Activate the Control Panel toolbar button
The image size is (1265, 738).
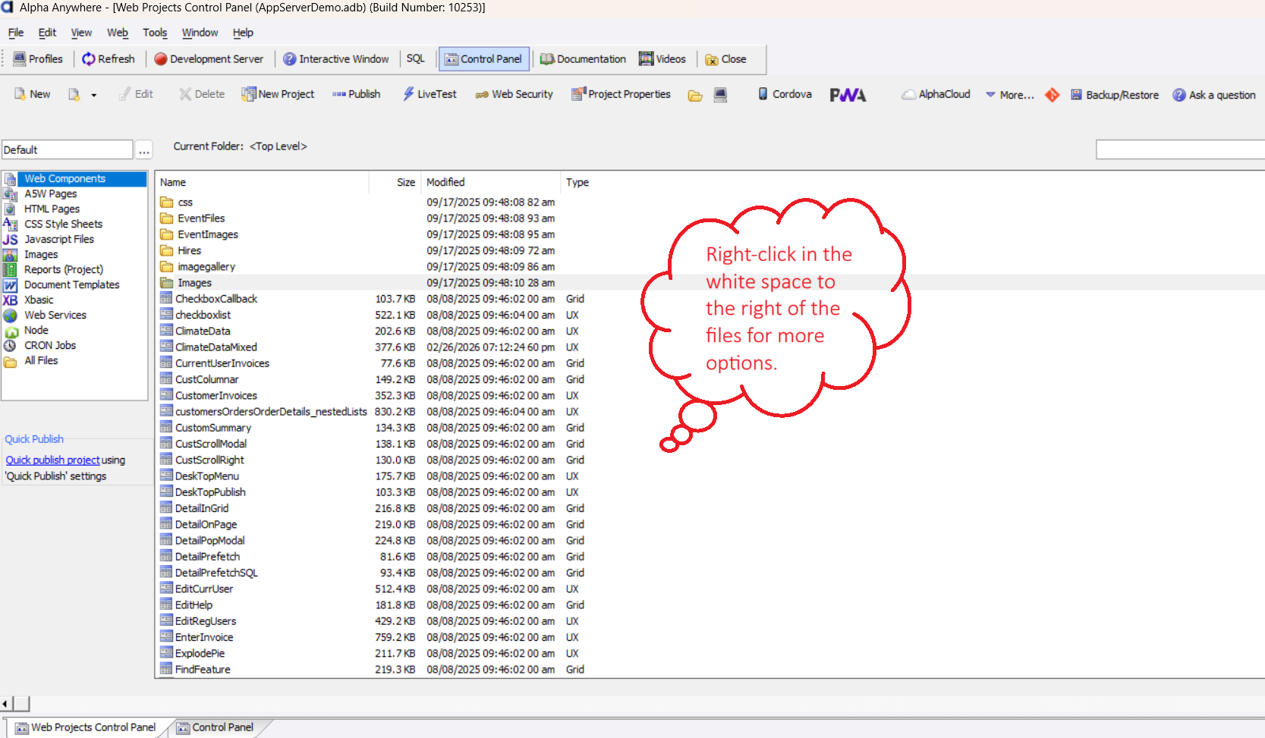click(483, 59)
